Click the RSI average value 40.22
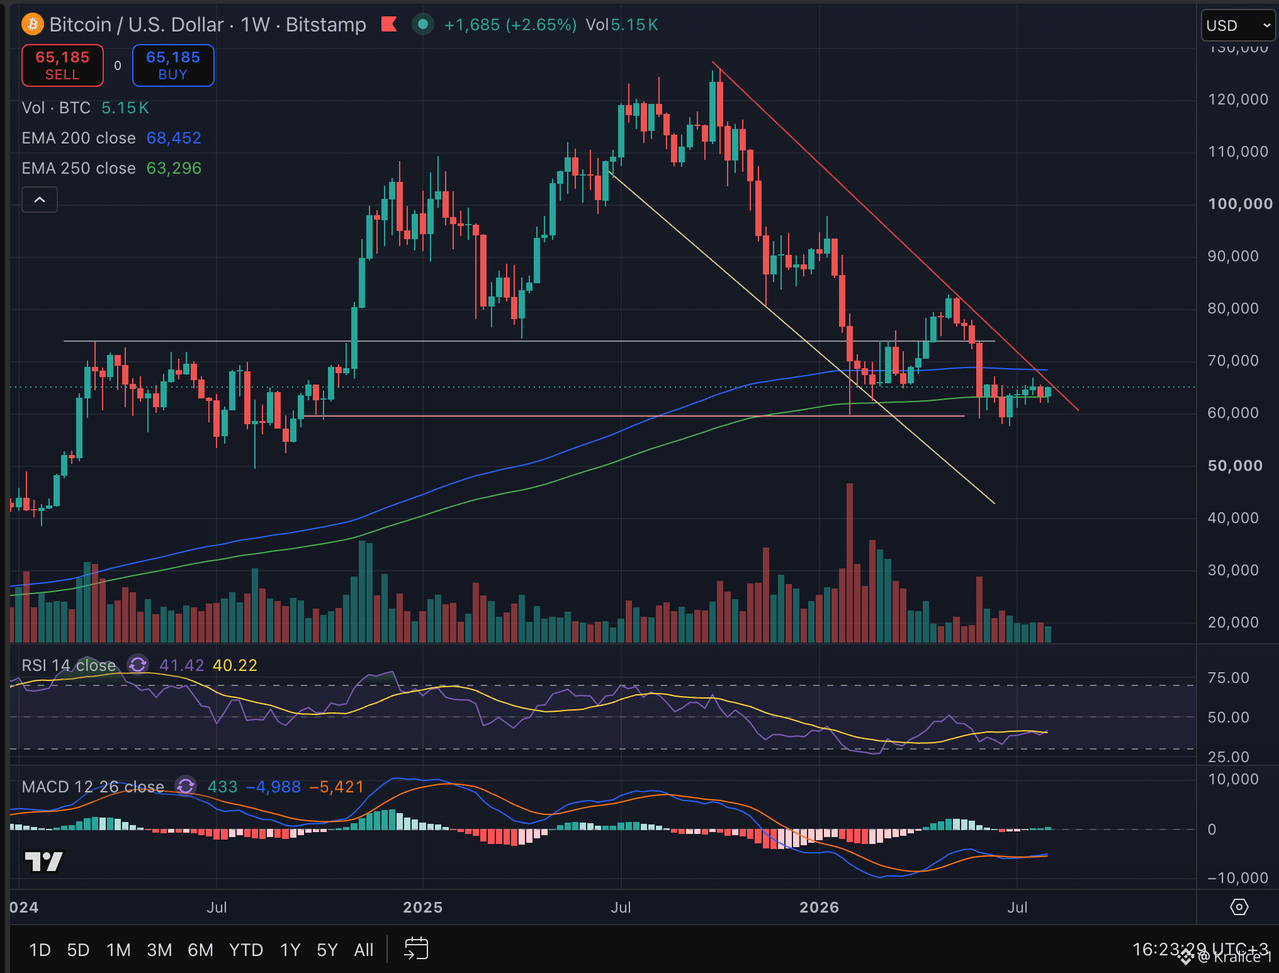Viewport: 1279px width, 973px height. 235,665
